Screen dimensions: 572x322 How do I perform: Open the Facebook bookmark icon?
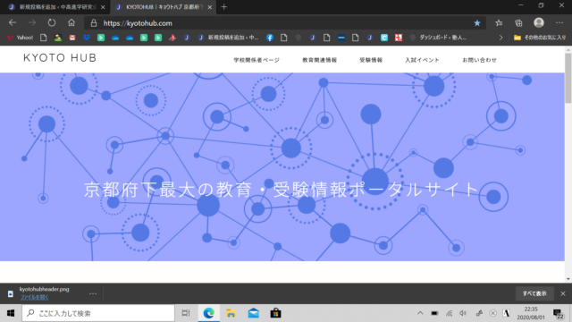[270, 38]
